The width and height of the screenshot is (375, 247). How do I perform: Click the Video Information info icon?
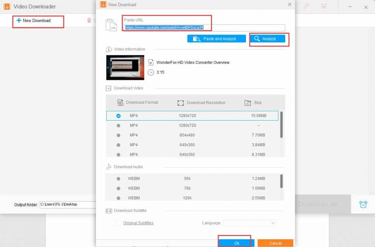(109, 49)
